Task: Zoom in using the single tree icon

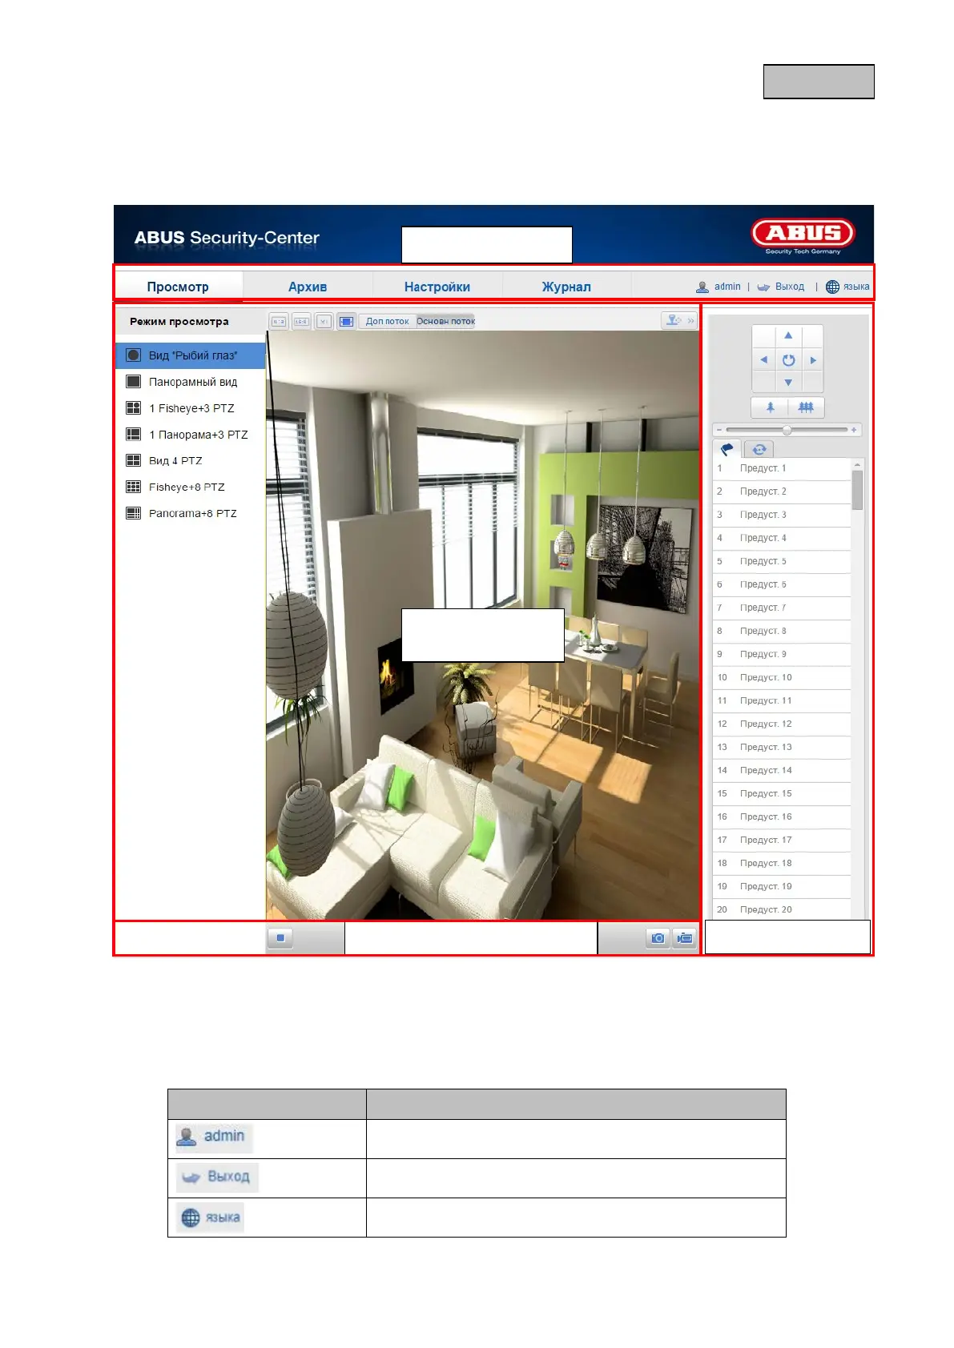Action: 770,407
